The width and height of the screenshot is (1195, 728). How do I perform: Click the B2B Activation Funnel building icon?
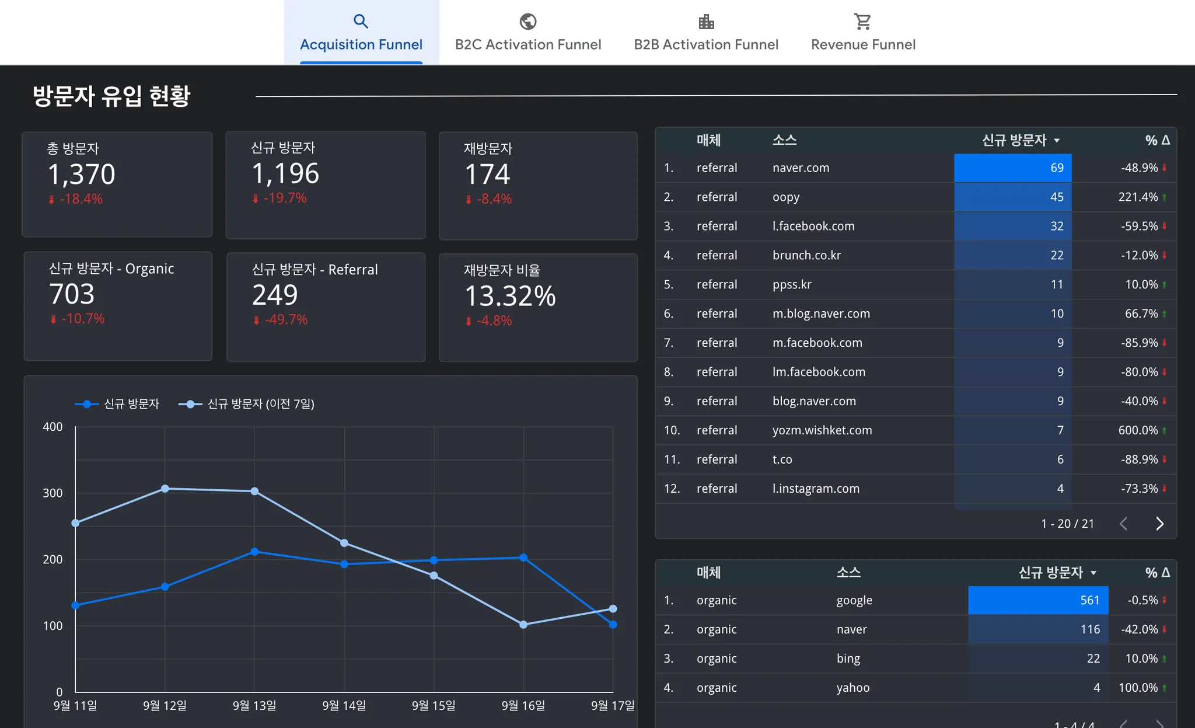coord(706,22)
